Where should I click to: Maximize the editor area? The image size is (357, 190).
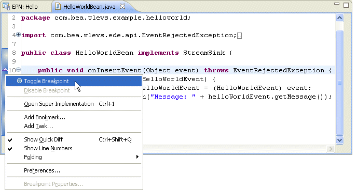point(346,5)
